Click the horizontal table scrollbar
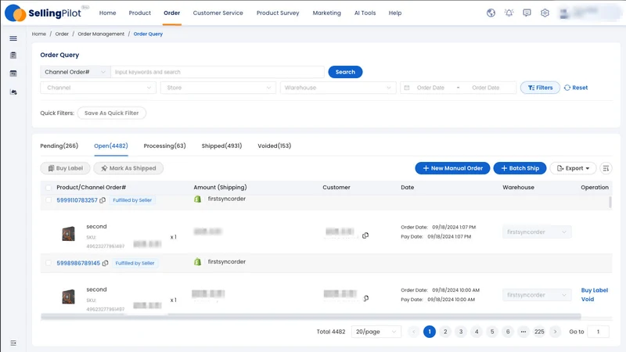Image resolution: width=626 pixels, height=352 pixels. tap(311, 317)
